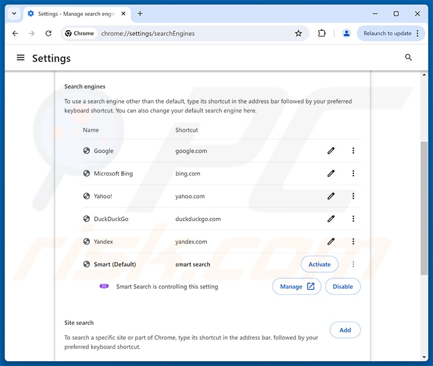The image size is (433, 366).
Task: Click the globe icon next to Microsoft Bing
Action: (87, 173)
